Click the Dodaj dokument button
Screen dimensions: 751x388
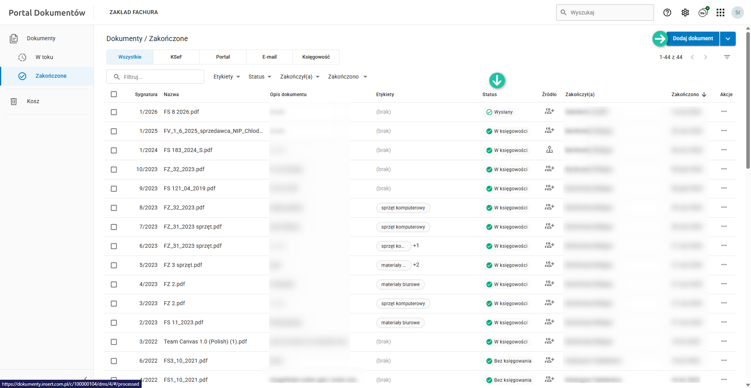693,39
